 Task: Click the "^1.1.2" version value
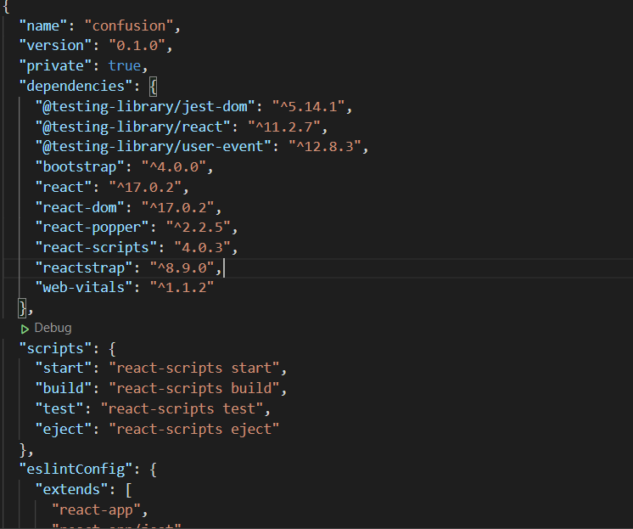point(182,287)
